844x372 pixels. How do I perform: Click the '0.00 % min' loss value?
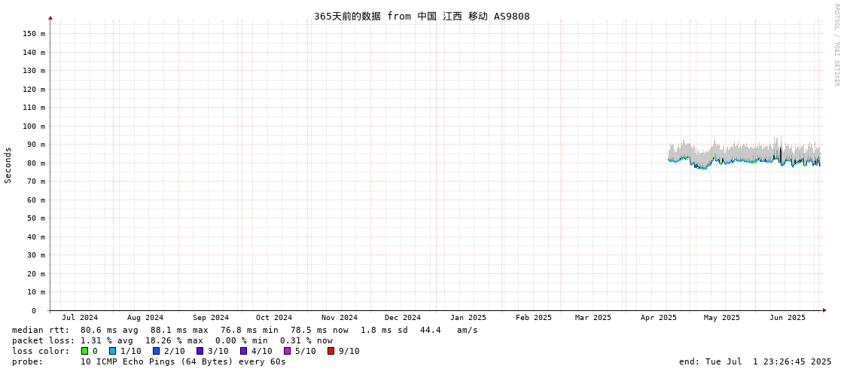(242, 341)
